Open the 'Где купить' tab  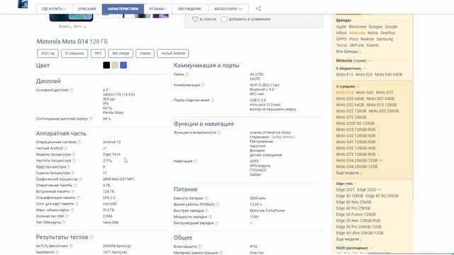(54, 9)
